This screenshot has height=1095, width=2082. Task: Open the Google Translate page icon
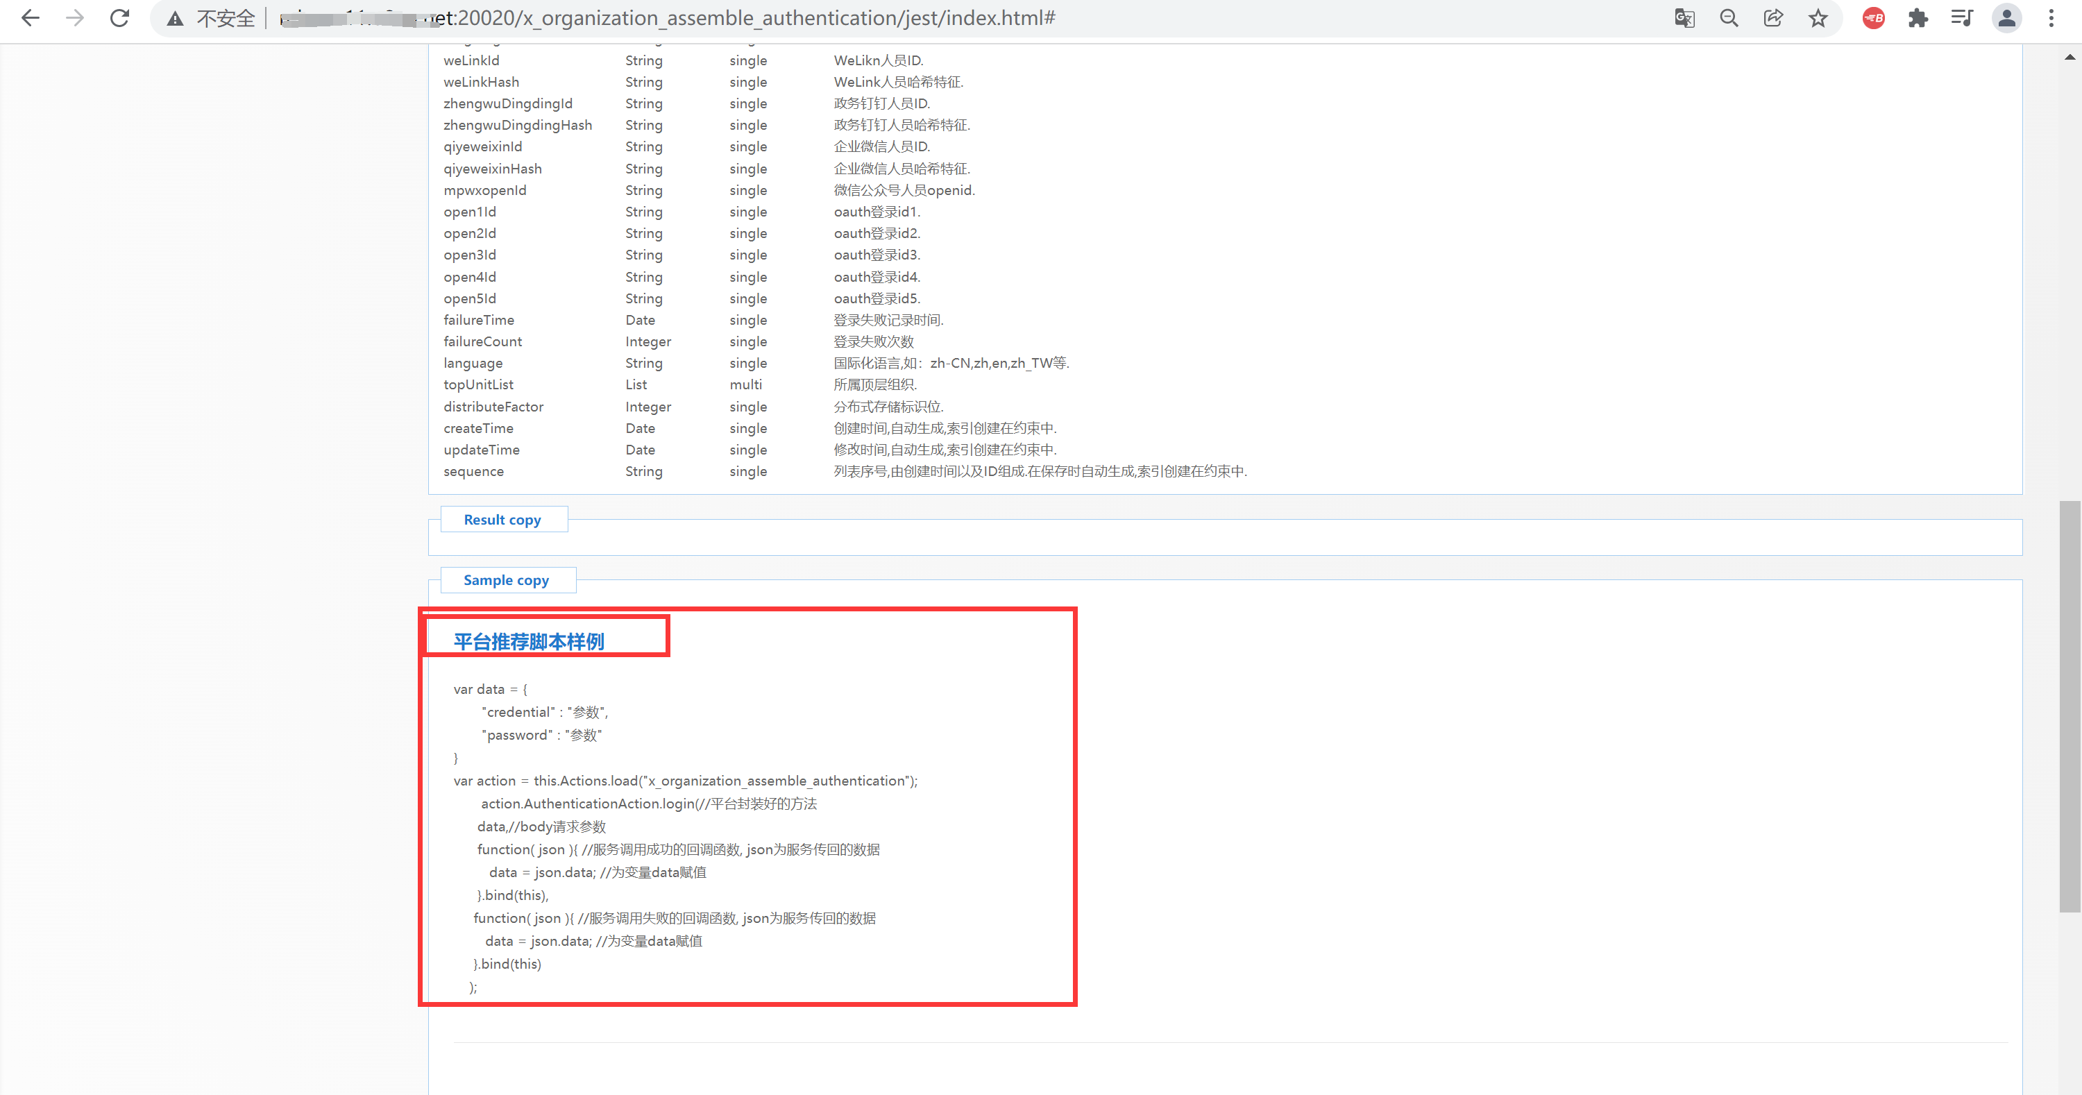[x=1684, y=18]
